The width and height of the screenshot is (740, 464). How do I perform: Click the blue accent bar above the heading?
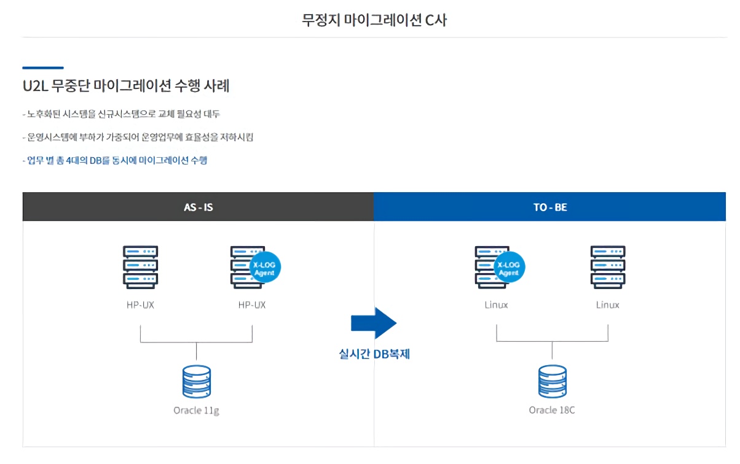(x=43, y=68)
